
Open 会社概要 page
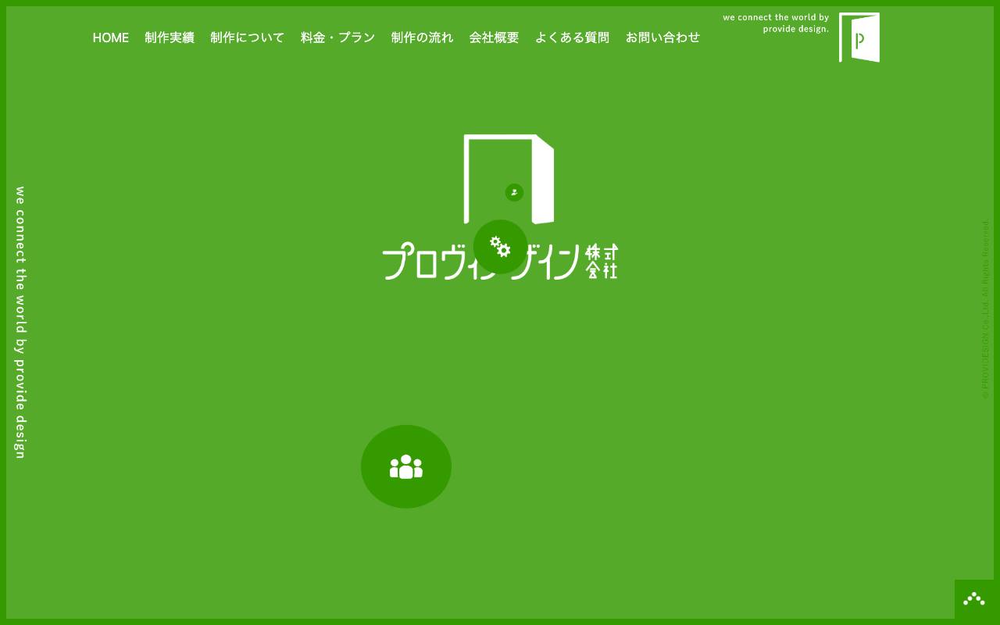point(494,37)
